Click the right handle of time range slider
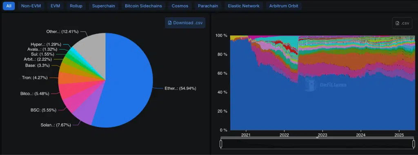418x155 pixels. 414,144
